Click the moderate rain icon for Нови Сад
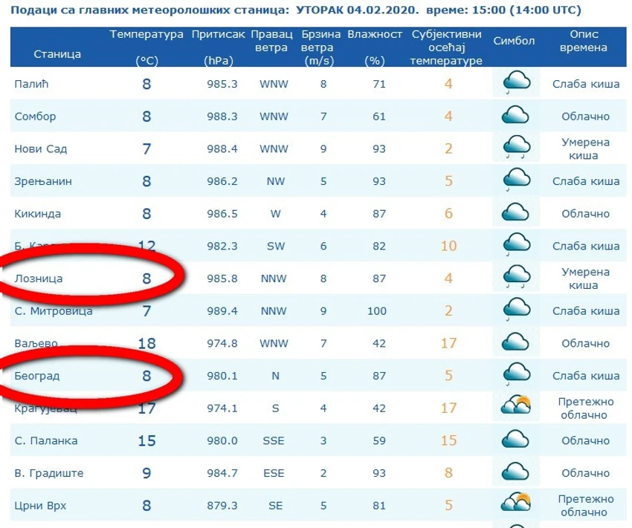Viewport: 632px width, 528px height. point(516,147)
